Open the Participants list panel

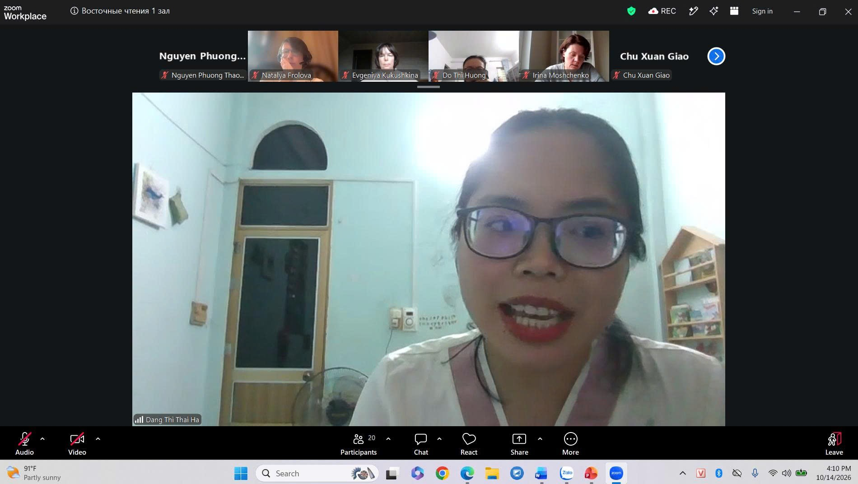[x=359, y=444]
